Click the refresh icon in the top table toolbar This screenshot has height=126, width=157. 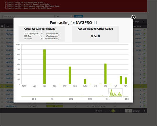pyautogui.click(x=143, y=22)
